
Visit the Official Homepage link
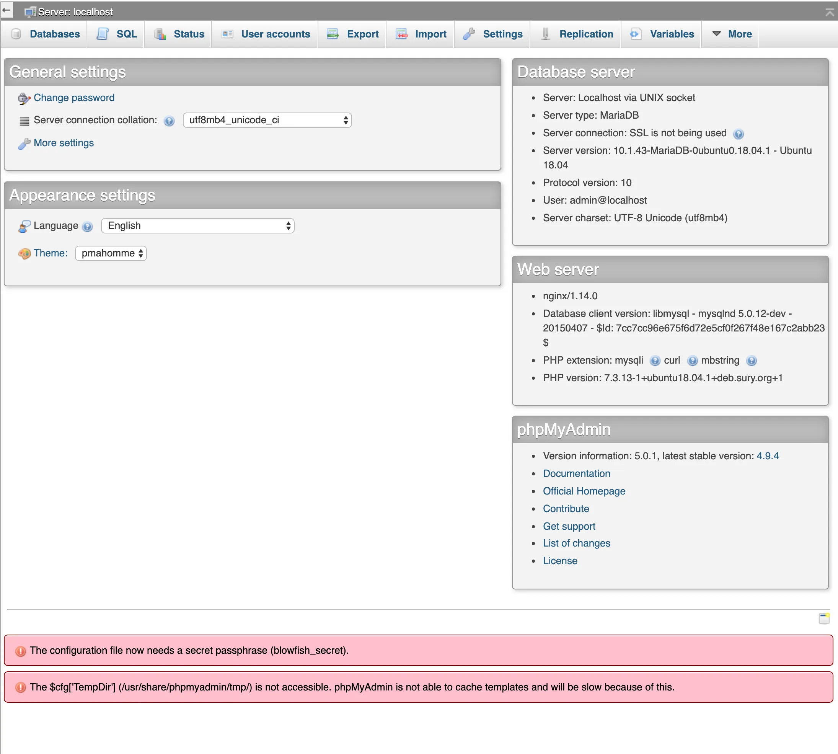(x=584, y=491)
